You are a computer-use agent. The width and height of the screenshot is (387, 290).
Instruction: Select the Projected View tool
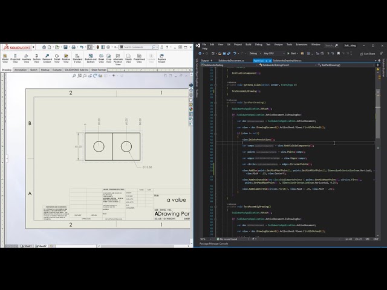[15, 59]
